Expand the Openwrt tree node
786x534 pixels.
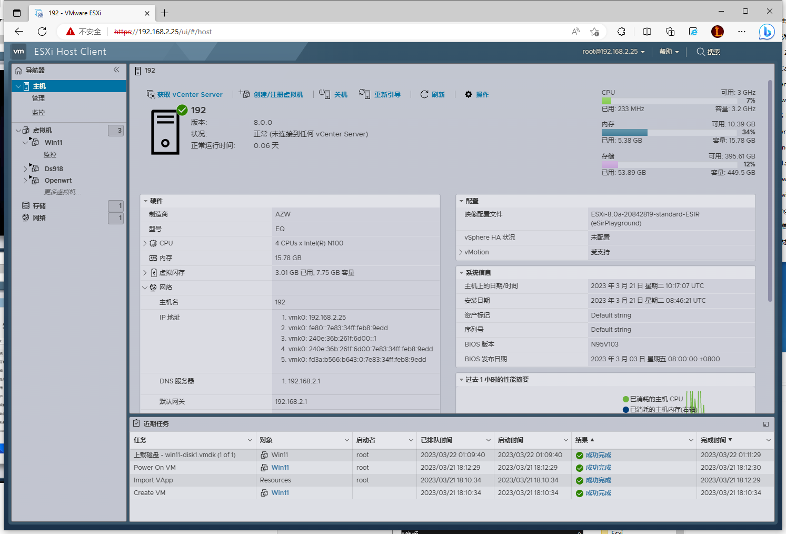pyautogui.click(x=25, y=180)
